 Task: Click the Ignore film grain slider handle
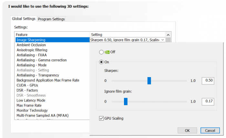click(x=126, y=102)
